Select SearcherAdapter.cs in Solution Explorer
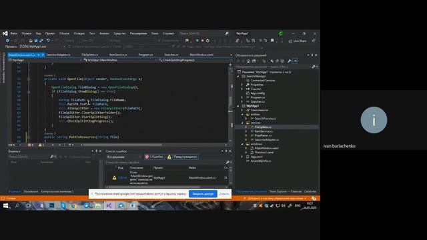 pos(267,139)
